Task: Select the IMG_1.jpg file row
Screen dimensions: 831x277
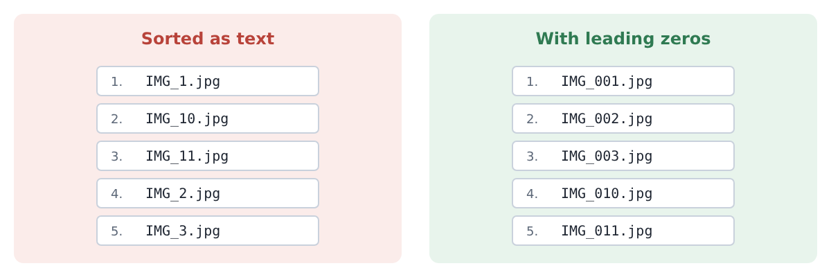Action: pos(208,81)
